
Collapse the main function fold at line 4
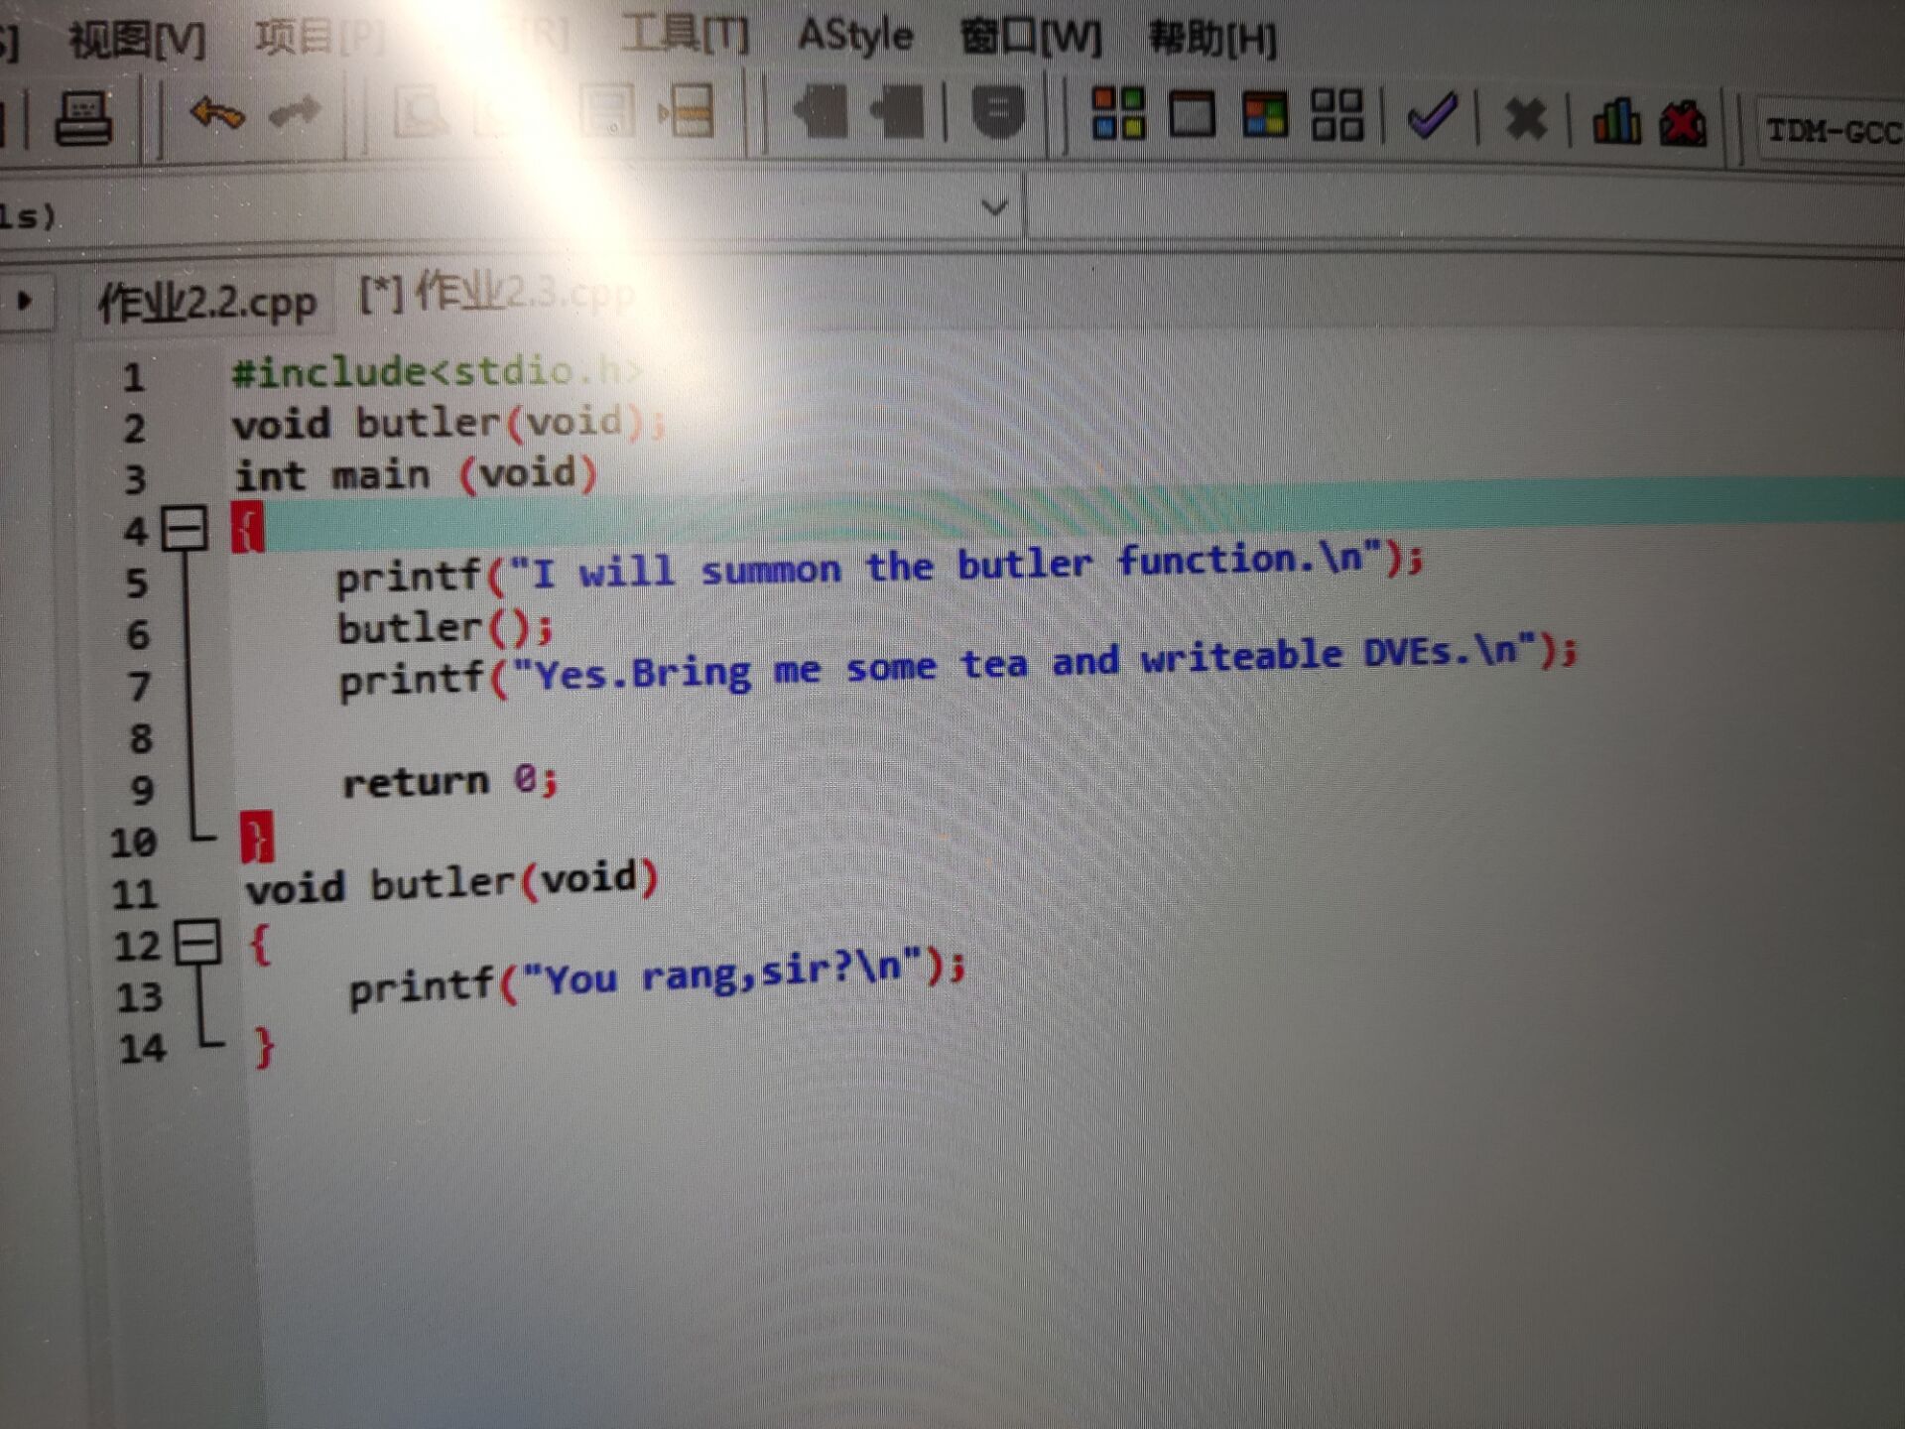(x=185, y=528)
